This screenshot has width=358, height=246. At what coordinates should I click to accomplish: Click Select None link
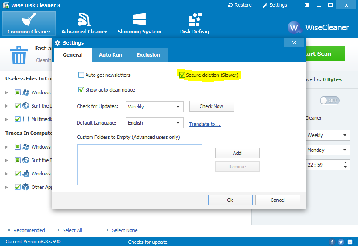(125, 230)
